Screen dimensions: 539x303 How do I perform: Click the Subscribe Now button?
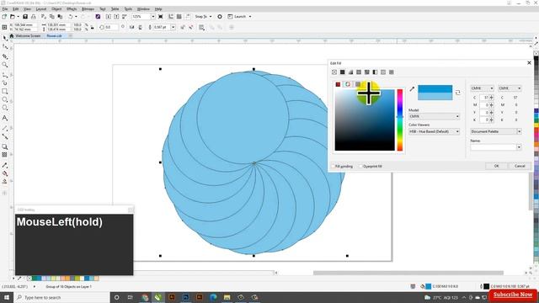[513, 295]
